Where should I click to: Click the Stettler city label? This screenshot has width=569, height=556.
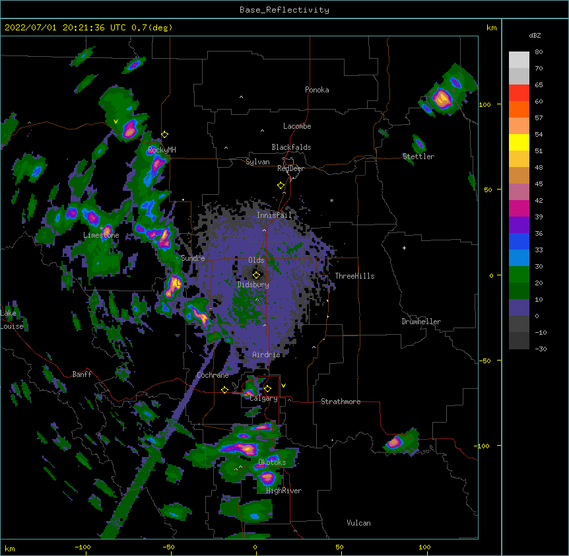click(x=418, y=156)
